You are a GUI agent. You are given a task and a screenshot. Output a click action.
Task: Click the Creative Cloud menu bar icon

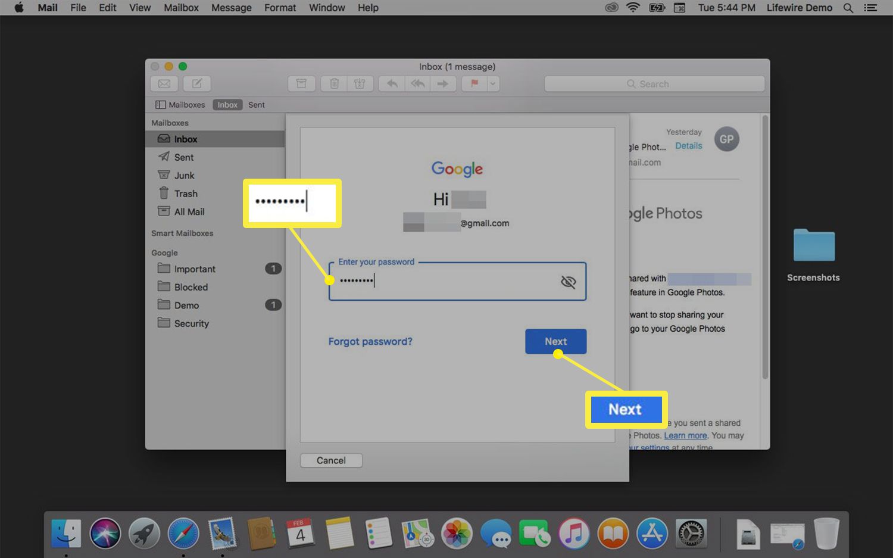click(611, 8)
